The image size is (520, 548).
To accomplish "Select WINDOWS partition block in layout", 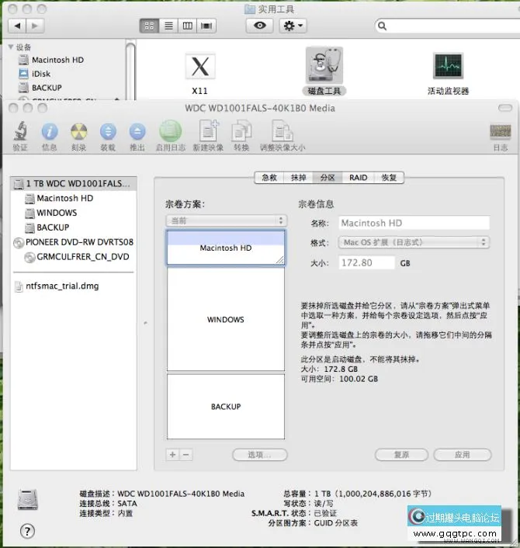I will [226, 319].
